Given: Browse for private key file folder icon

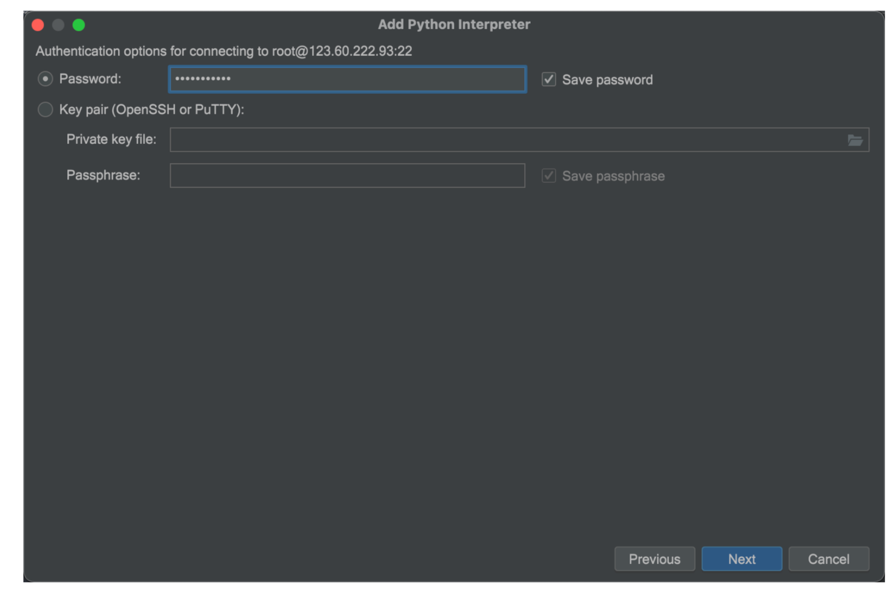Looking at the screenshot, I should (855, 141).
